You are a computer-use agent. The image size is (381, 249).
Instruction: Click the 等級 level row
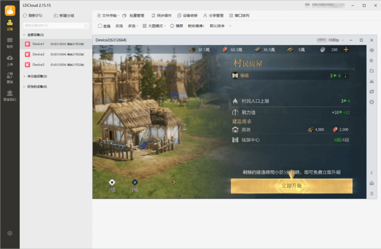291,76
